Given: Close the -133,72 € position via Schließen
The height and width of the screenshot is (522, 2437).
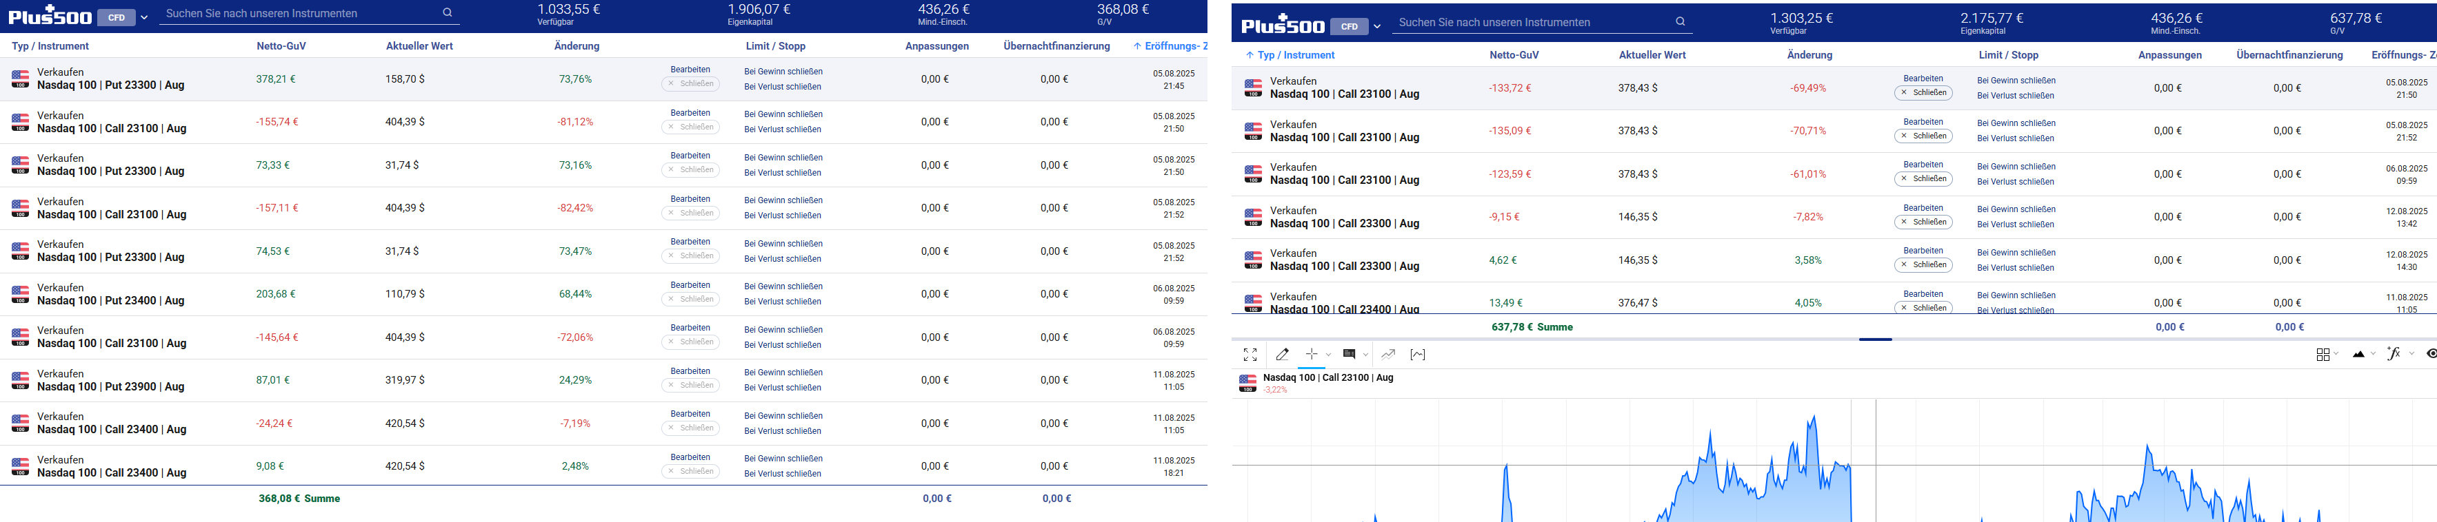Looking at the screenshot, I should coord(1923,92).
